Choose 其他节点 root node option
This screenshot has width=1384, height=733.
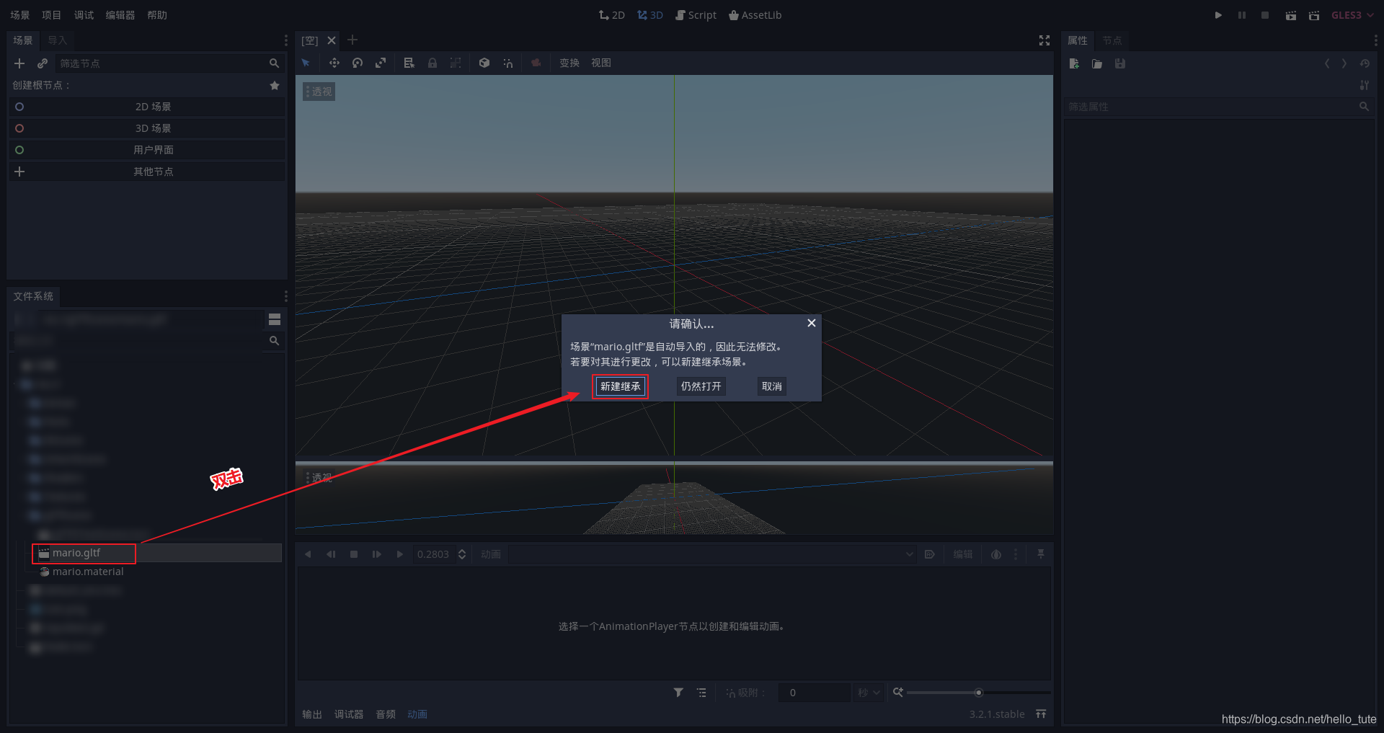pyautogui.click(x=147, y=172)
